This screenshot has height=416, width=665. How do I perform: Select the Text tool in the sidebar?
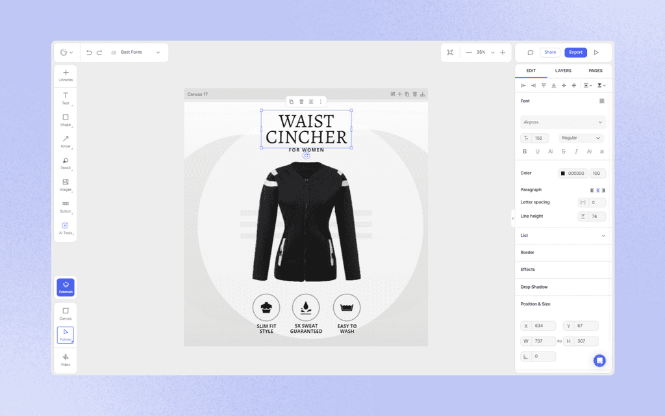tap(65, 97)
